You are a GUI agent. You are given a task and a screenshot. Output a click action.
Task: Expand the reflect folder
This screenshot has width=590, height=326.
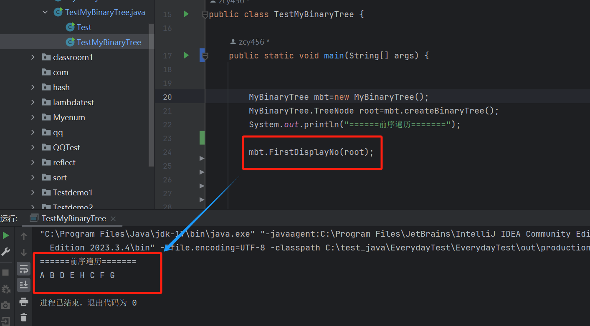tap(33, 162)
